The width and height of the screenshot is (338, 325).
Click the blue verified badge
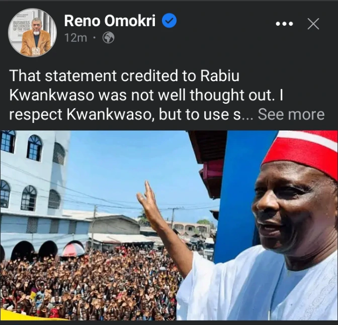[x=169, y=21]
